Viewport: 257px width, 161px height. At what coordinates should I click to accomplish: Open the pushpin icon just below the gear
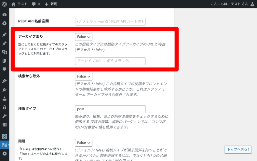pos(5,34)
